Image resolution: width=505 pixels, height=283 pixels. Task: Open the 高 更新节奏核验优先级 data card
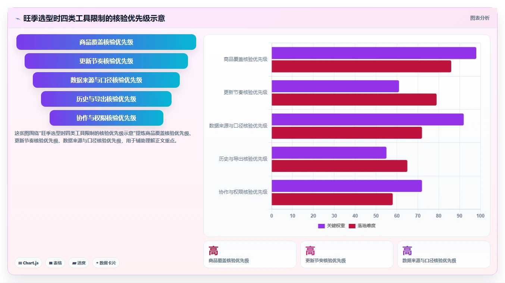coord(347,254)
